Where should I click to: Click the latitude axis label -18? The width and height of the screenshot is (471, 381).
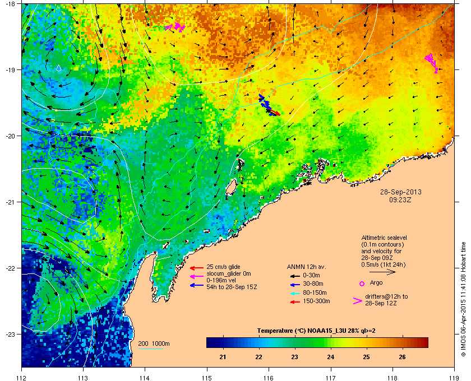pyautogui.click(x=10, y=3)
